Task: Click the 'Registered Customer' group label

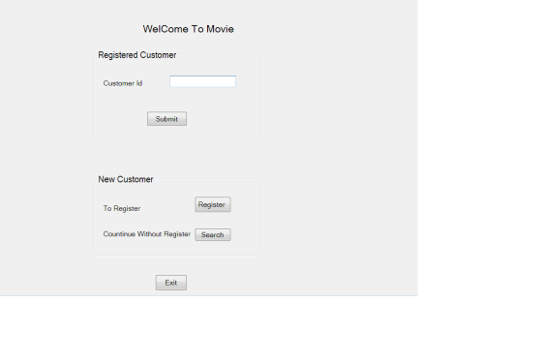Action: (137, 55)
